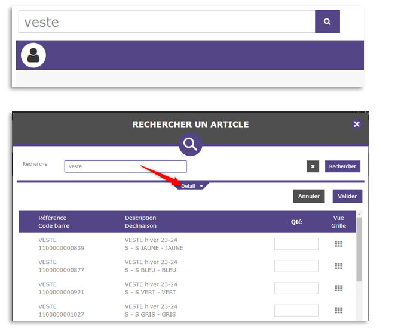Clear the search with the dark x button
This screenshot has height=335, width=395.
[313, 166]
